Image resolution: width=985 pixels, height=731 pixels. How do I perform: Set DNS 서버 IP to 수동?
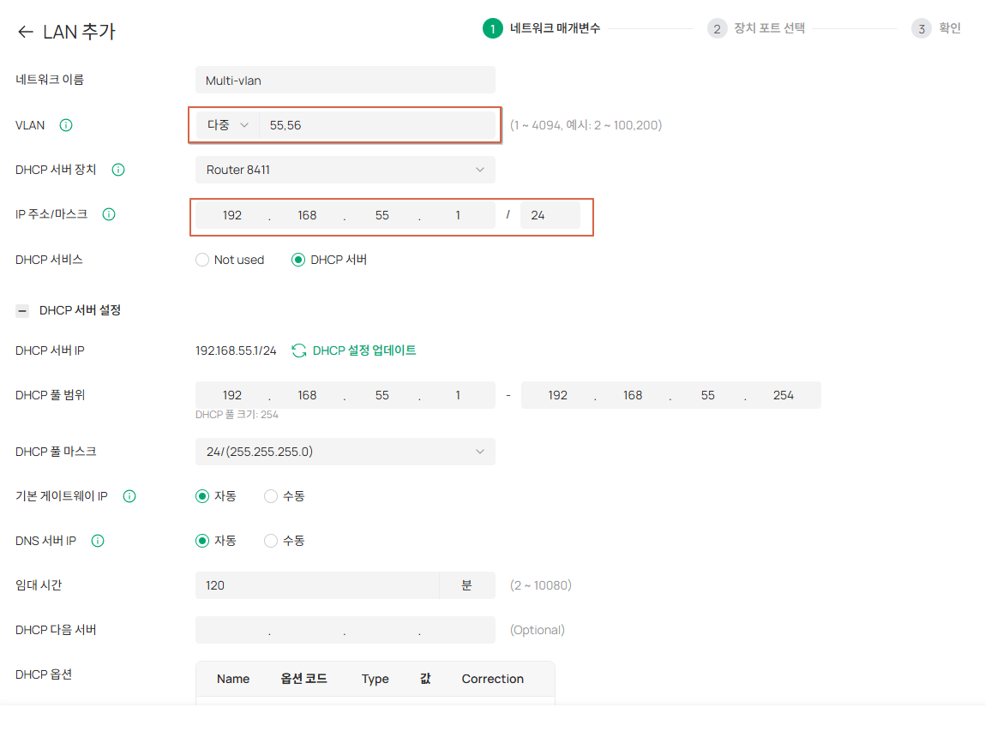(x=271, y=541)
